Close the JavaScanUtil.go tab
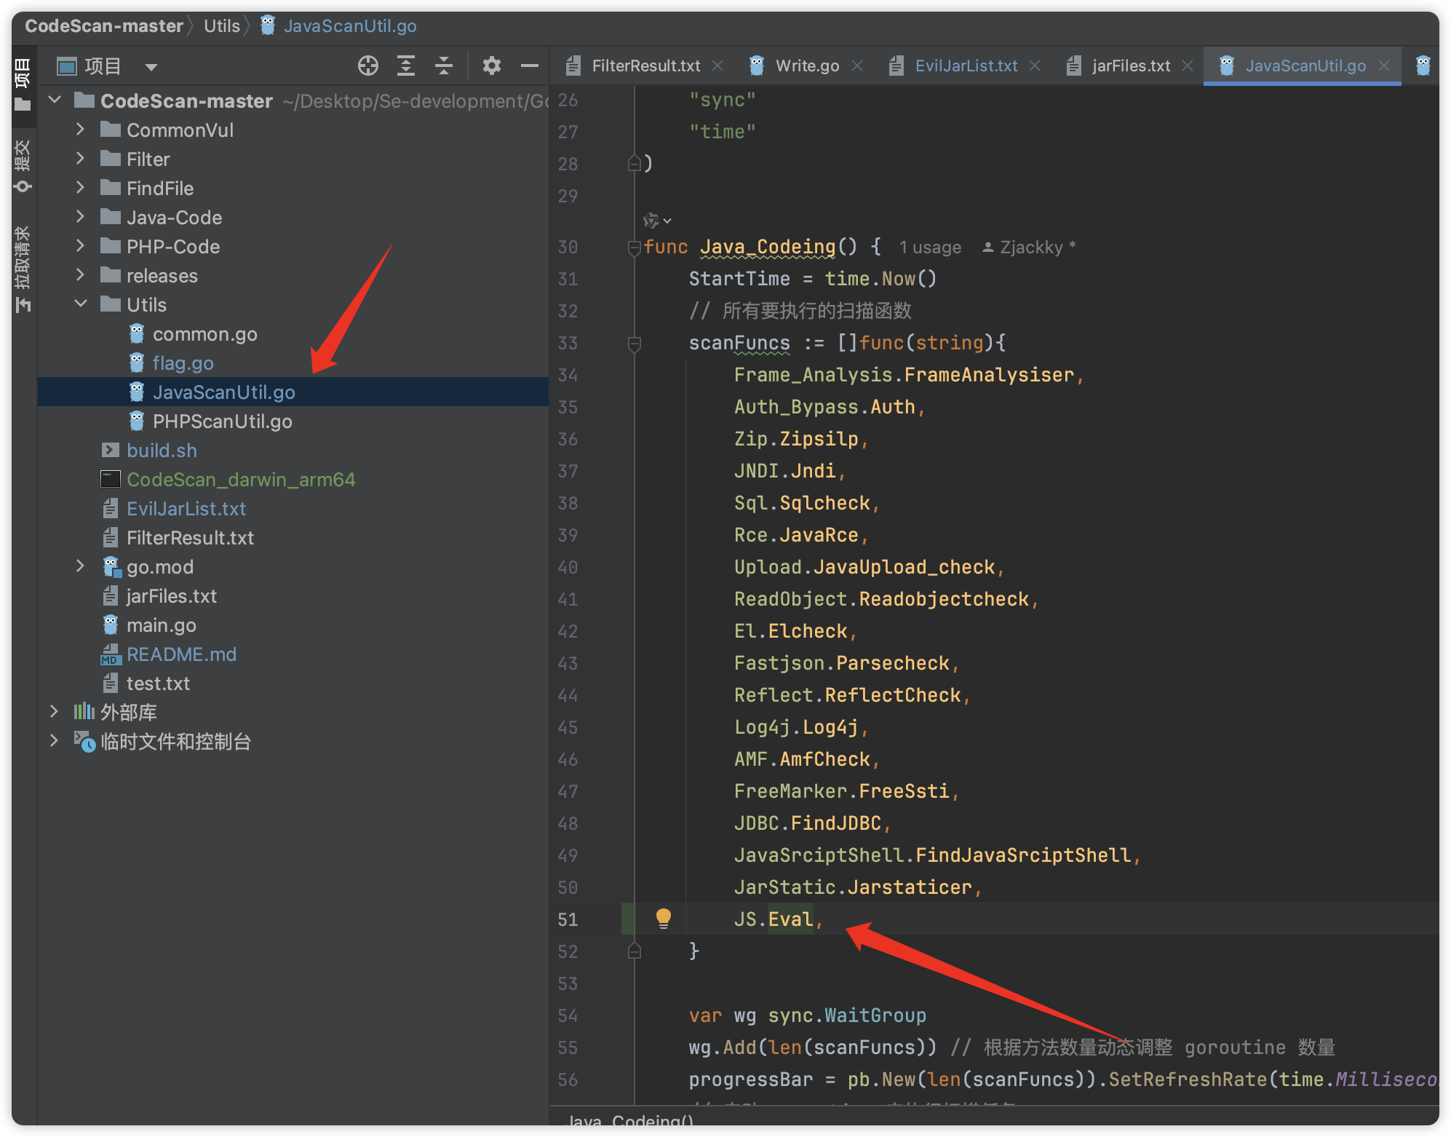Screen dimensions: 1451x1137 click(x=1384, y=66)
